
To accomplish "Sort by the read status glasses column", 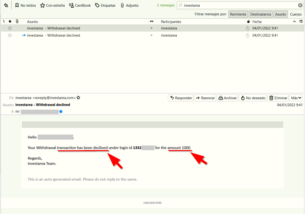I will coord(151,21).
